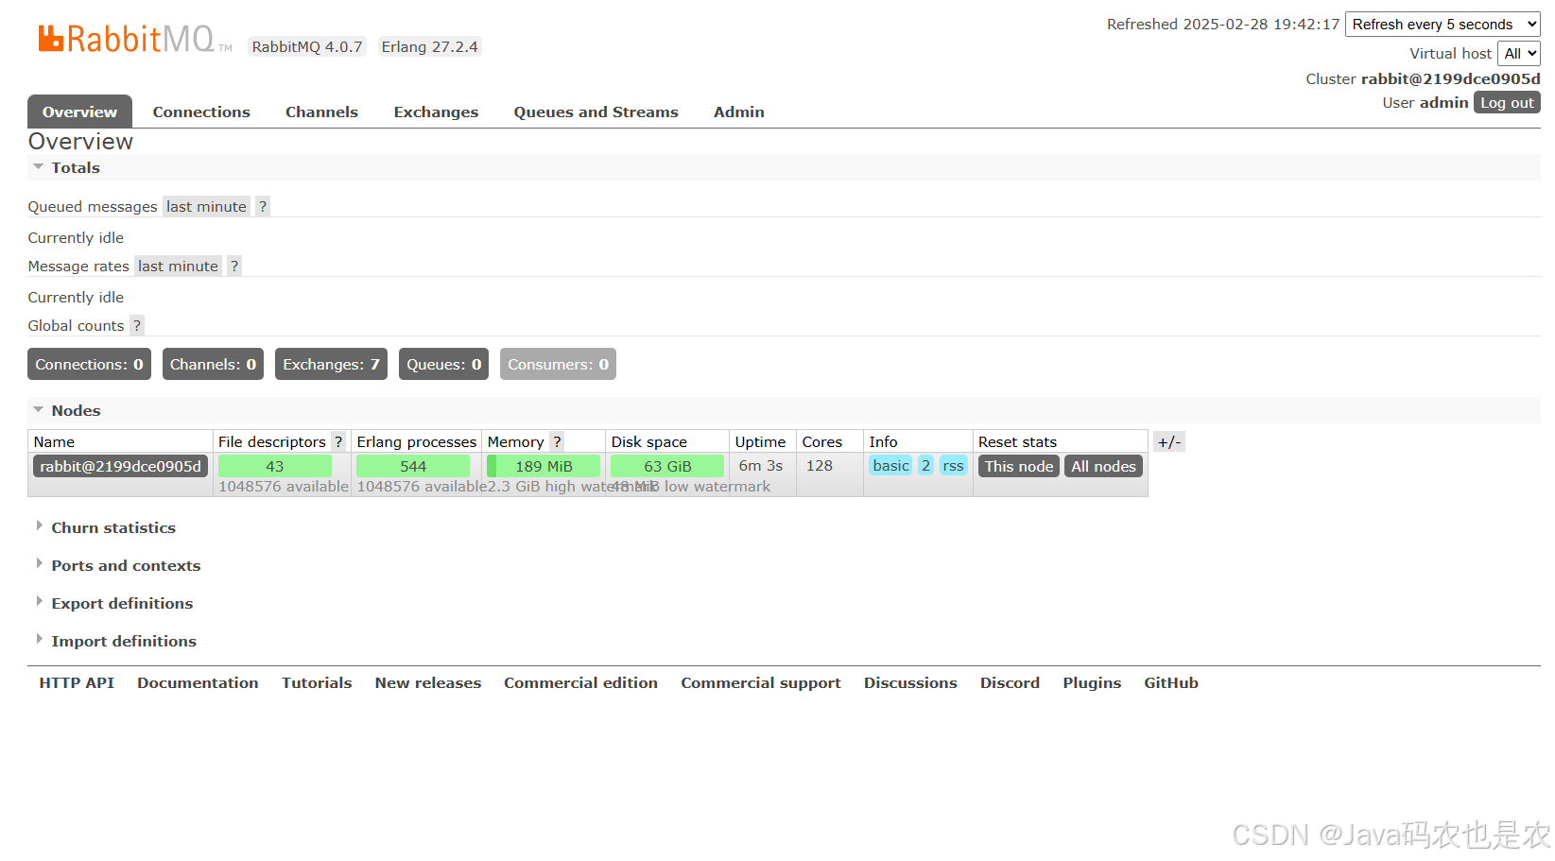Open help for Queued messages

262,205
